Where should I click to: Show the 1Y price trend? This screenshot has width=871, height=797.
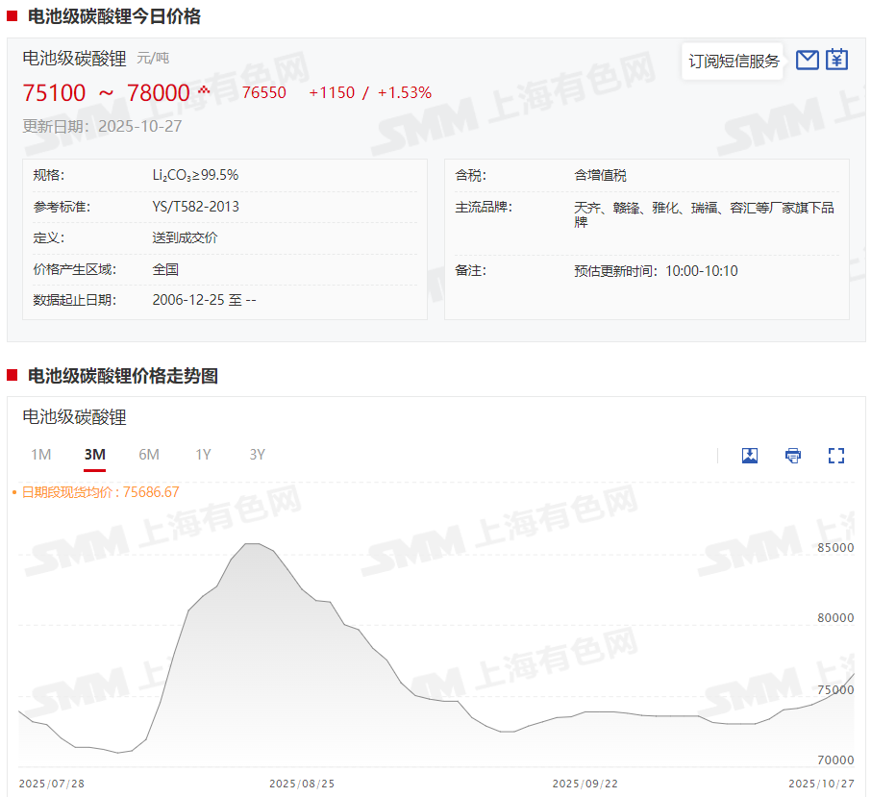(203, 455)
